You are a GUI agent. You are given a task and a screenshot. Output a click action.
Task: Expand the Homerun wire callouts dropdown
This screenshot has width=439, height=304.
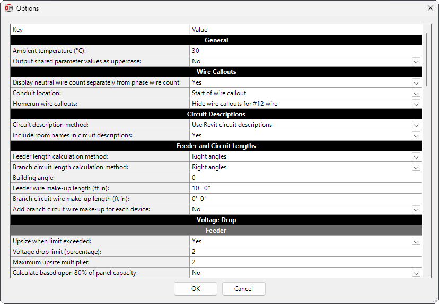pyautogui.click(x=416, y=104)
